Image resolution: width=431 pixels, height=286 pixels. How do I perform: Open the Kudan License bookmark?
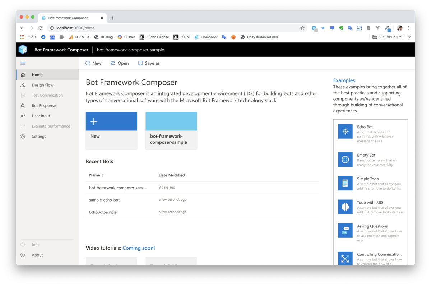154,37
